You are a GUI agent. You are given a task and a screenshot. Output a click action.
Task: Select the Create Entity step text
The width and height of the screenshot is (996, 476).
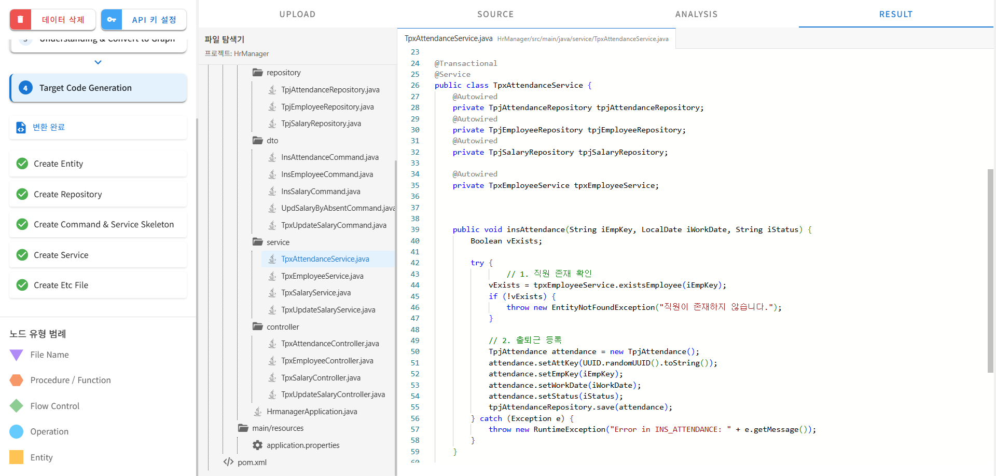(x=58, y=164)
